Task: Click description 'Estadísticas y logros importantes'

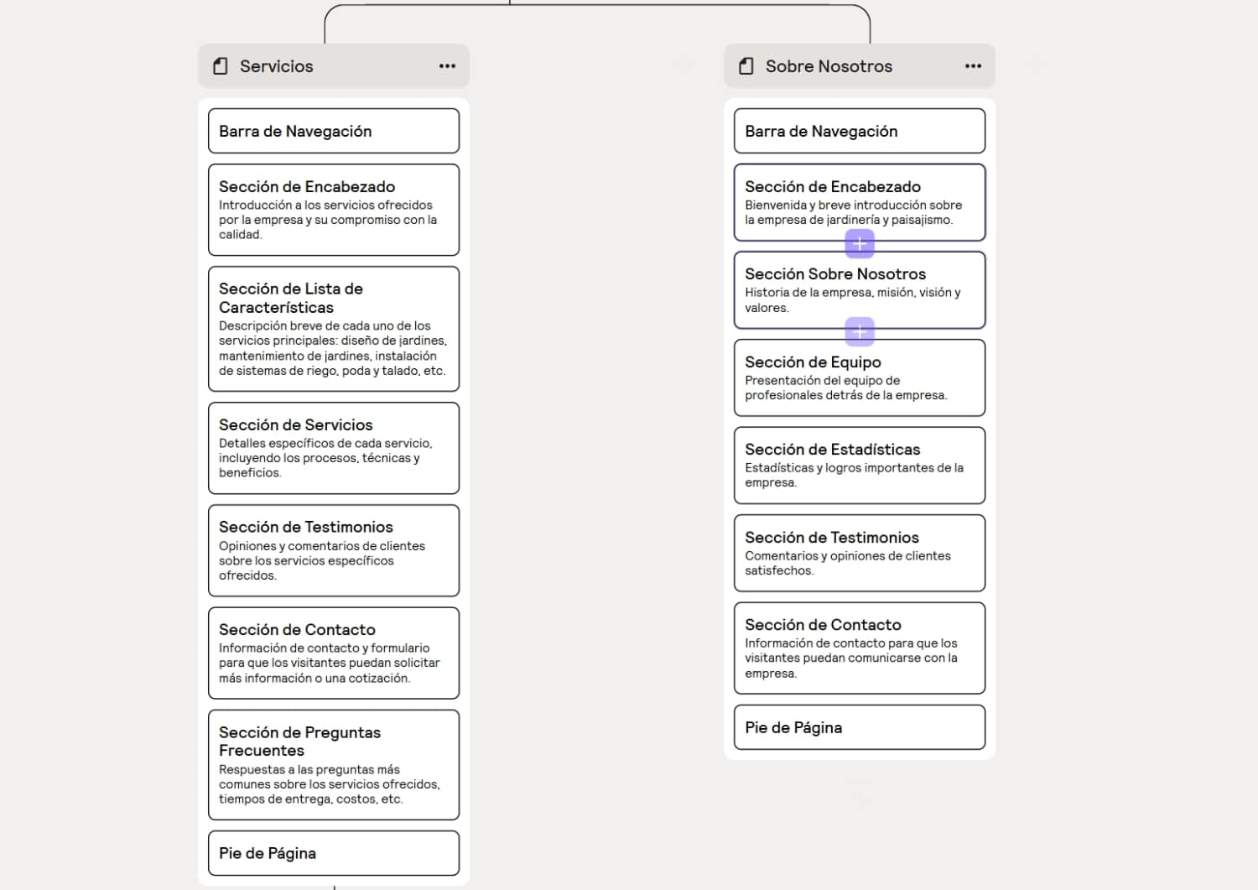Action: click(x=854, y=475)
